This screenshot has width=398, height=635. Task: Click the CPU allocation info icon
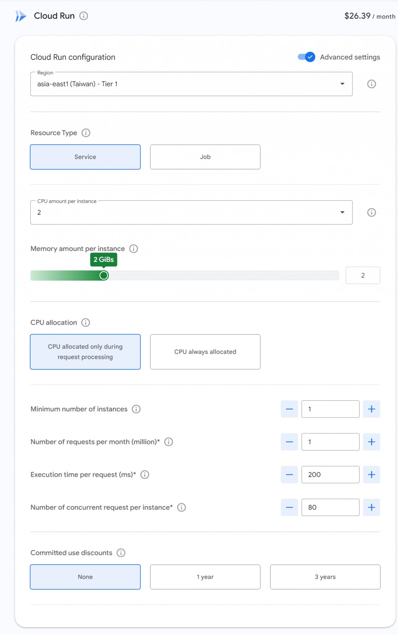coord(86,323)
